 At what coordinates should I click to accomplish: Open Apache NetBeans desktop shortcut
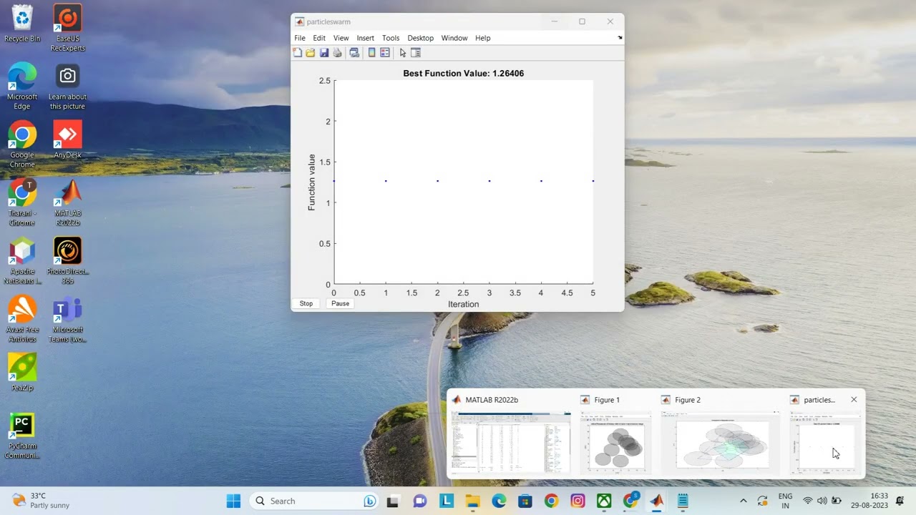22,261
